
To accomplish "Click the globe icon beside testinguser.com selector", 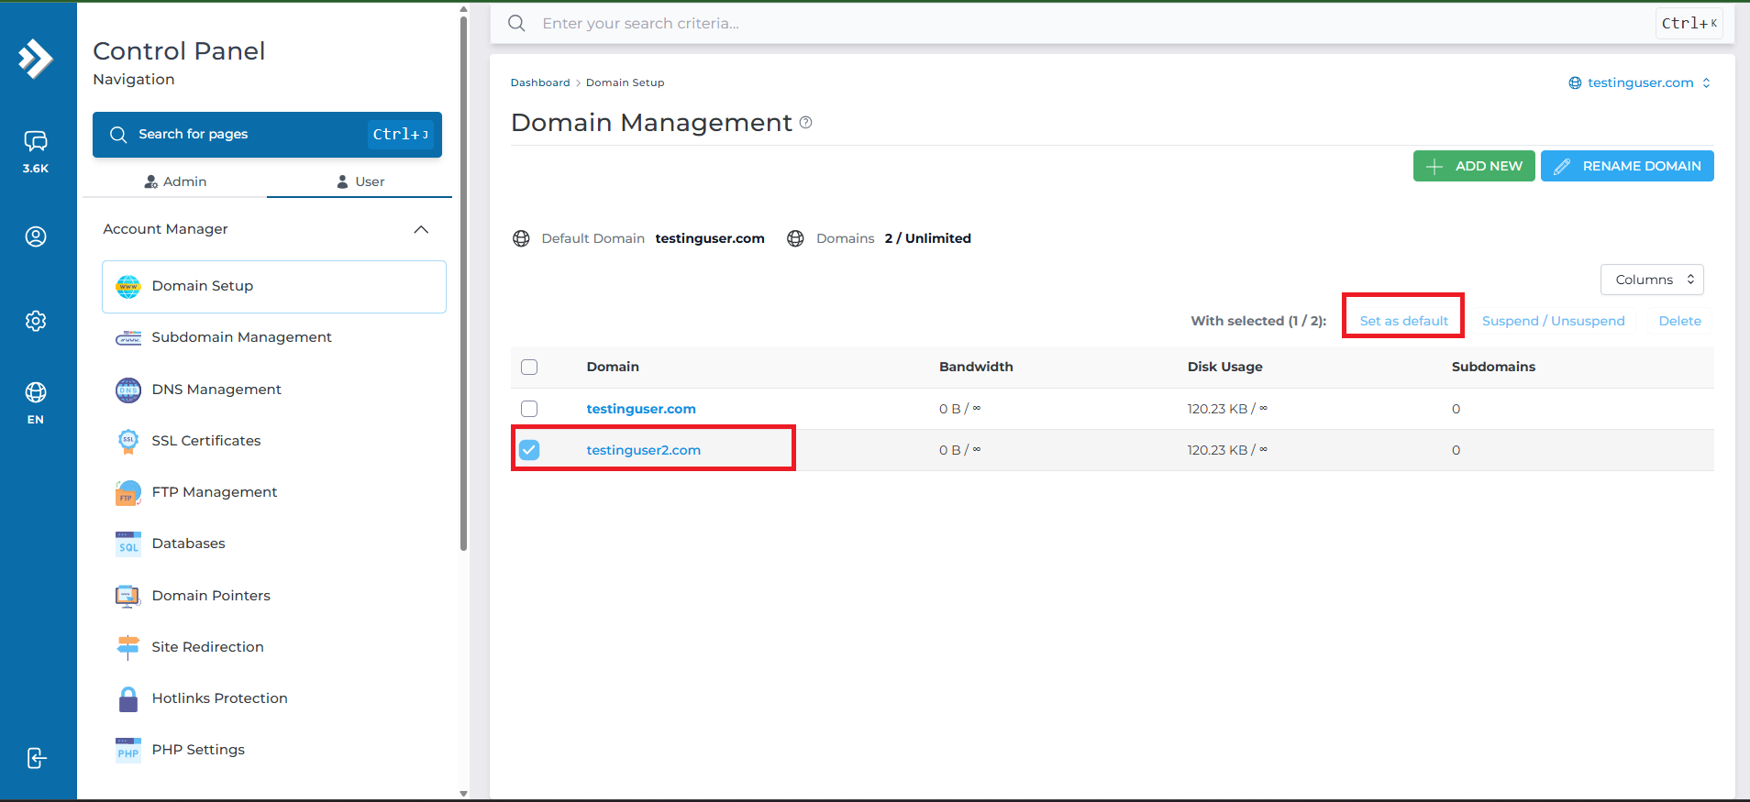I will (x=1575, y=82).
